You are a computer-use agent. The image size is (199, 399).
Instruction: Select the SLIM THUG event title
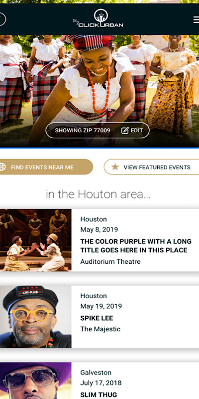pyautogui.click(x=99, y=395)
